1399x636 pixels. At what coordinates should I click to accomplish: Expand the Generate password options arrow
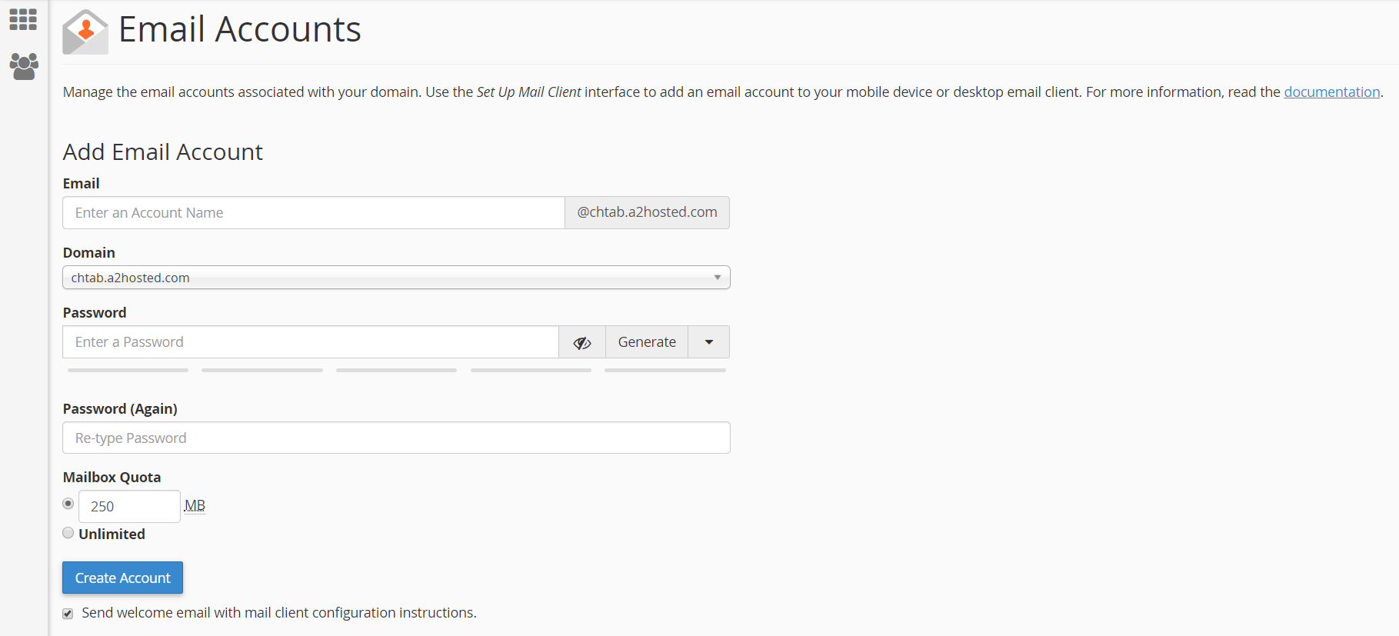pos(709,342)
